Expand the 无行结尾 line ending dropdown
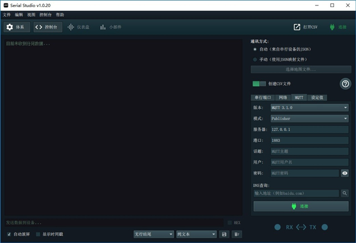Viewport: 356px width, 243px height. pos(154,234)
